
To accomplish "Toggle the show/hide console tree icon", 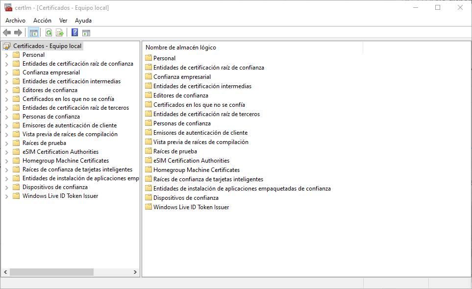I will tap(33, 33).
